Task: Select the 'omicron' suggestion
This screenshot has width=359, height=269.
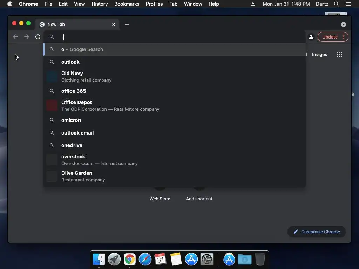Action: coord(175,120)
